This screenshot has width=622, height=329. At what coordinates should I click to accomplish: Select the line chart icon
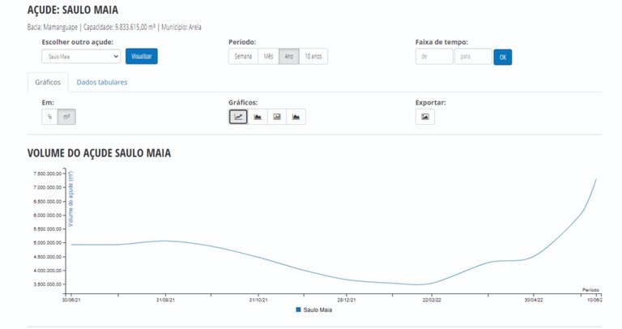[x=238, y=117]
